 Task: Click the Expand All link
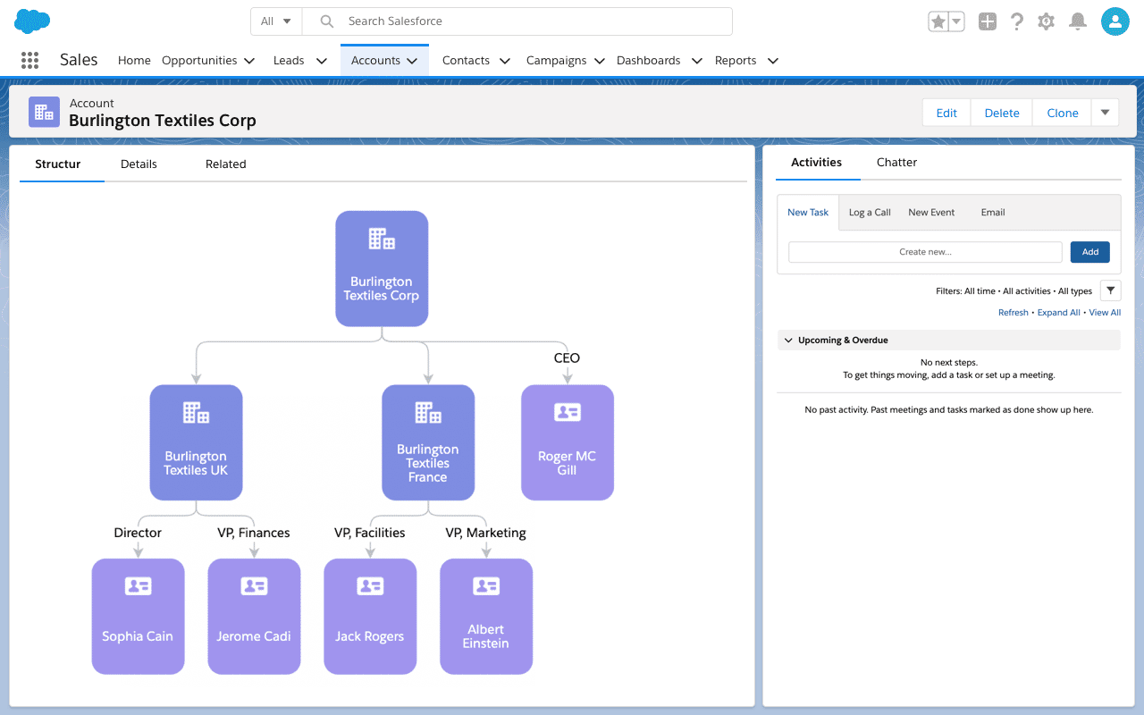pos(1059,313)
